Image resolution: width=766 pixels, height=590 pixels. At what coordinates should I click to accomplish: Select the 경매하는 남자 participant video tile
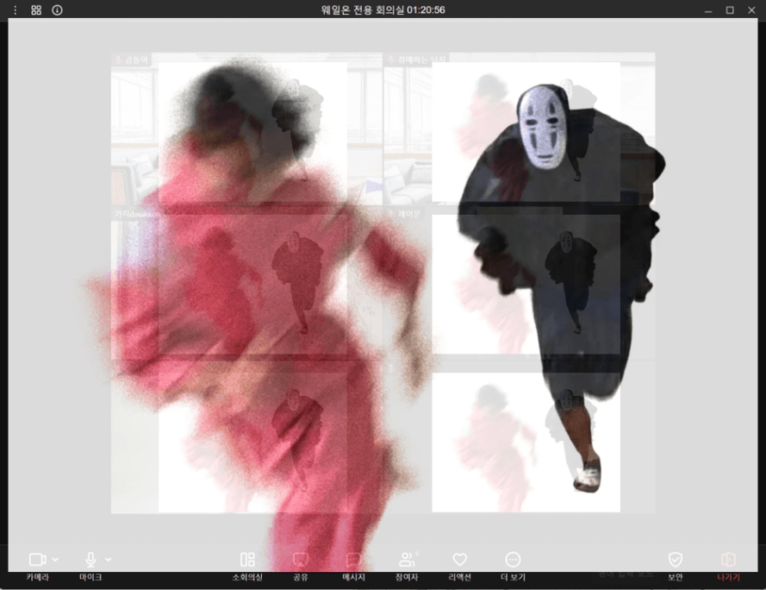pyautogui.click(x=520, y=129)
